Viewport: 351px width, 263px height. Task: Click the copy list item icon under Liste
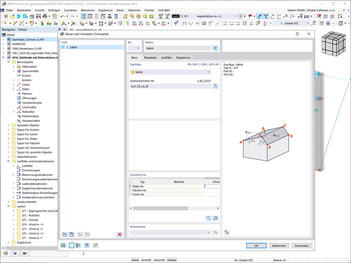(72, 234)
